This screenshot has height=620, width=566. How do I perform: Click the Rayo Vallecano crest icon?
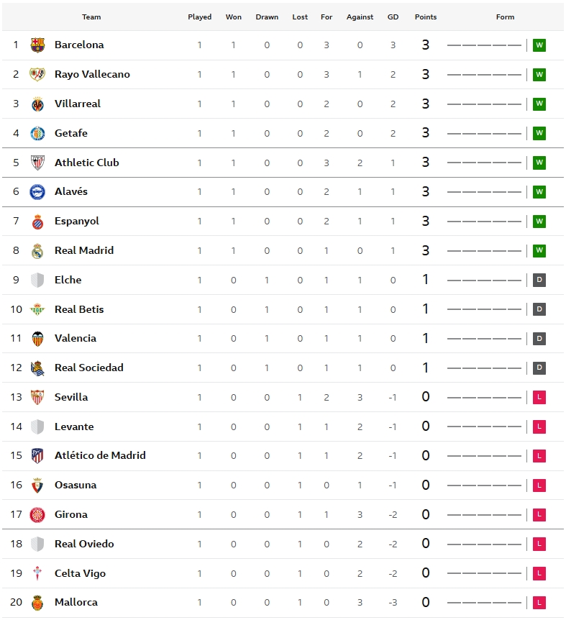pyautogui.click(x=37, y=74)
